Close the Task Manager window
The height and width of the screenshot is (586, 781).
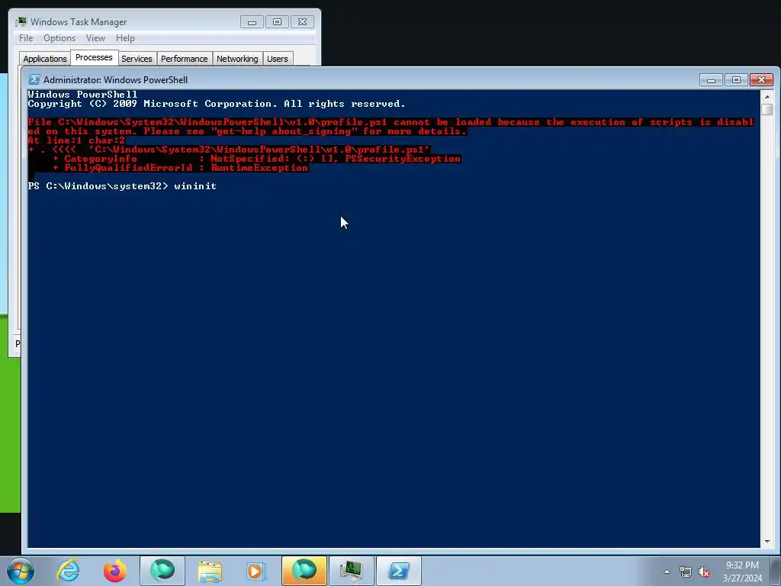(x=302, y=22)
